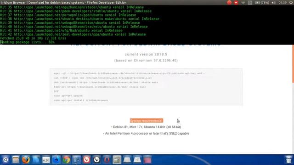294x165 pixels.
Task: Open the blue document icon in the taskbar
Action: point(36,160)
